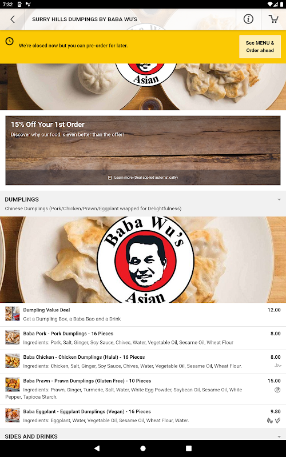Open the shopping cart
This screenshot has height=457, width=286.
pos(273,19)
